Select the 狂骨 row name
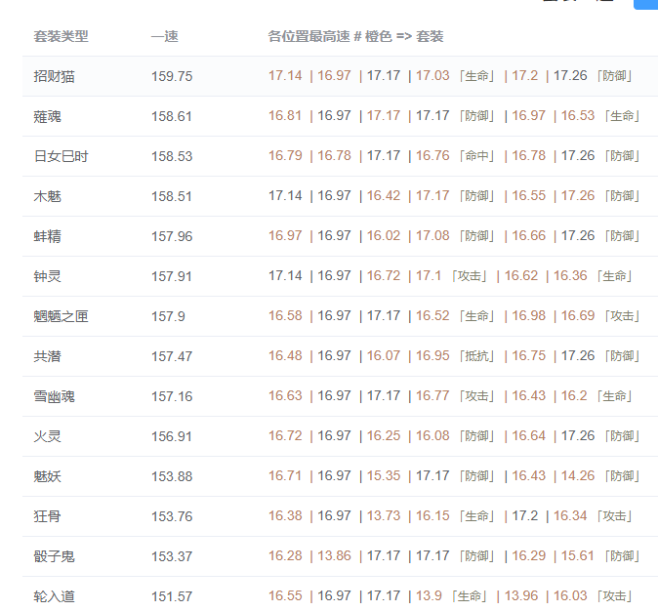Image resolution: width=658 pixels, height=611 pixels. point(48,516)
